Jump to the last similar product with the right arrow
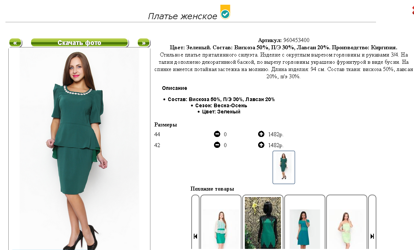The image size is (414, 250). point(372,236)
